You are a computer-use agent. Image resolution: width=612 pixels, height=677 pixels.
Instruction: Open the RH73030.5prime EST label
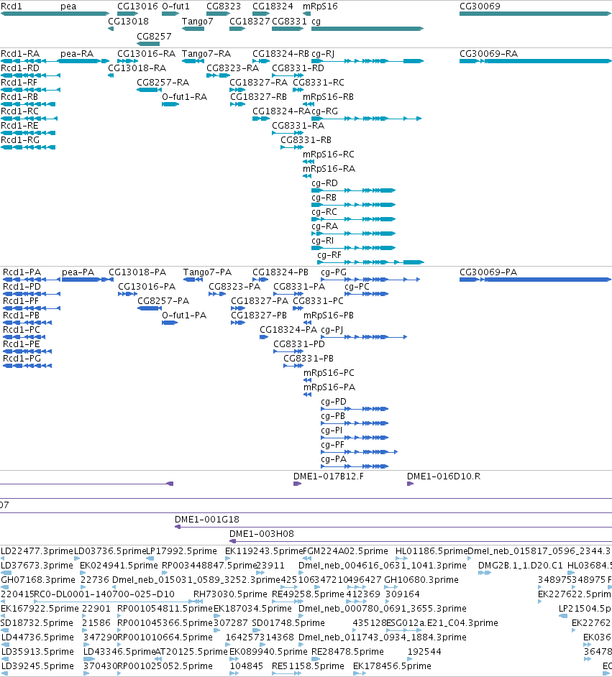(231, 594)
